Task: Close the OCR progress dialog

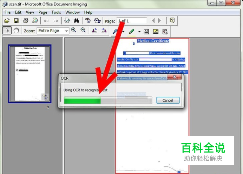Action: (174, 77)
